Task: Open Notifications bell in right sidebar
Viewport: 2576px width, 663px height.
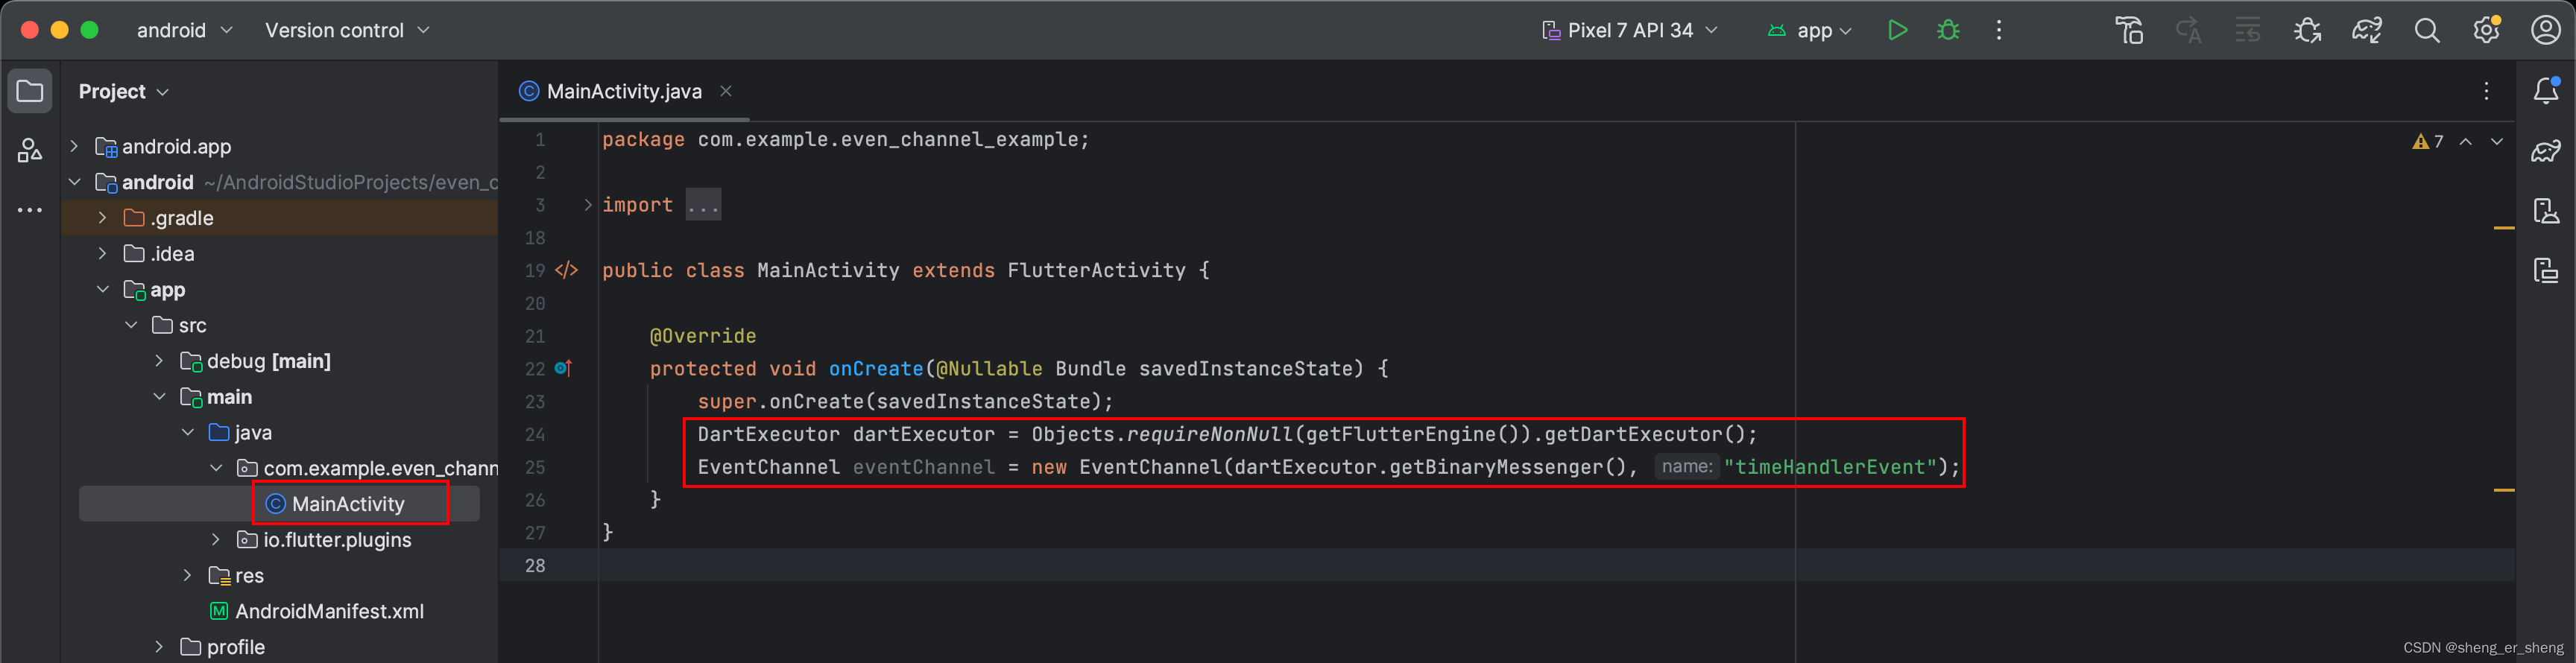Action: (x=2546, y=91)
